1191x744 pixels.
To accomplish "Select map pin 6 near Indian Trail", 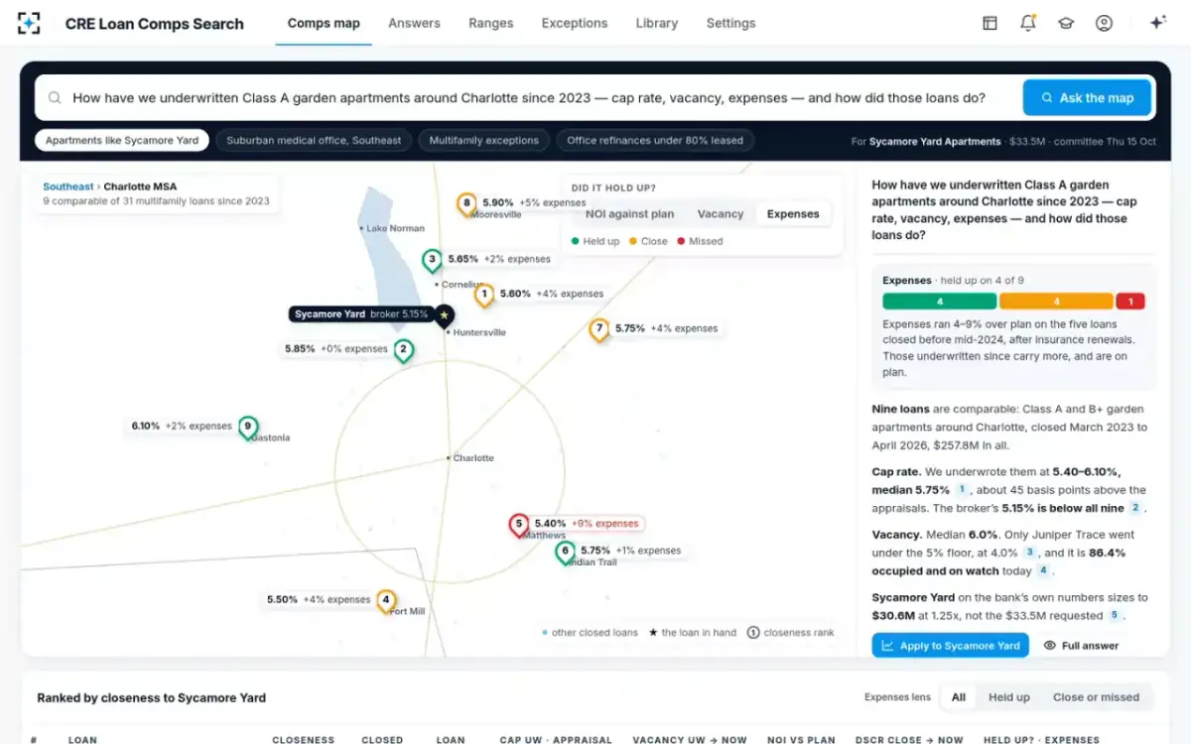I will point(565,553).
